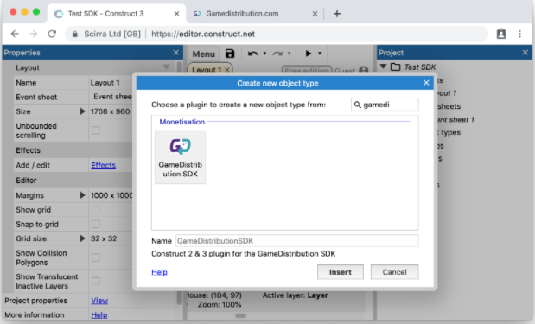Enable the Unbounded scrolling checkbox
The image size is (535, 324).
pos(96,130)
